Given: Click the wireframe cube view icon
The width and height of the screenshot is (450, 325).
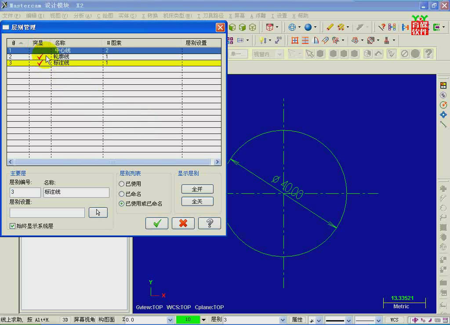Looking at the screenshot, I should click(253, 27).
